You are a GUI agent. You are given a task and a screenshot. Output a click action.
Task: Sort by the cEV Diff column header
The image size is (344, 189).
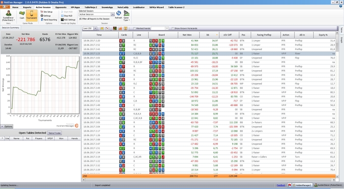pyautogui.click(x=229, y=35)
